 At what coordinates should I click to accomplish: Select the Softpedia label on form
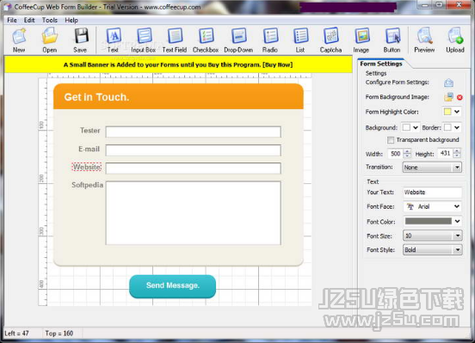(87, 185)
